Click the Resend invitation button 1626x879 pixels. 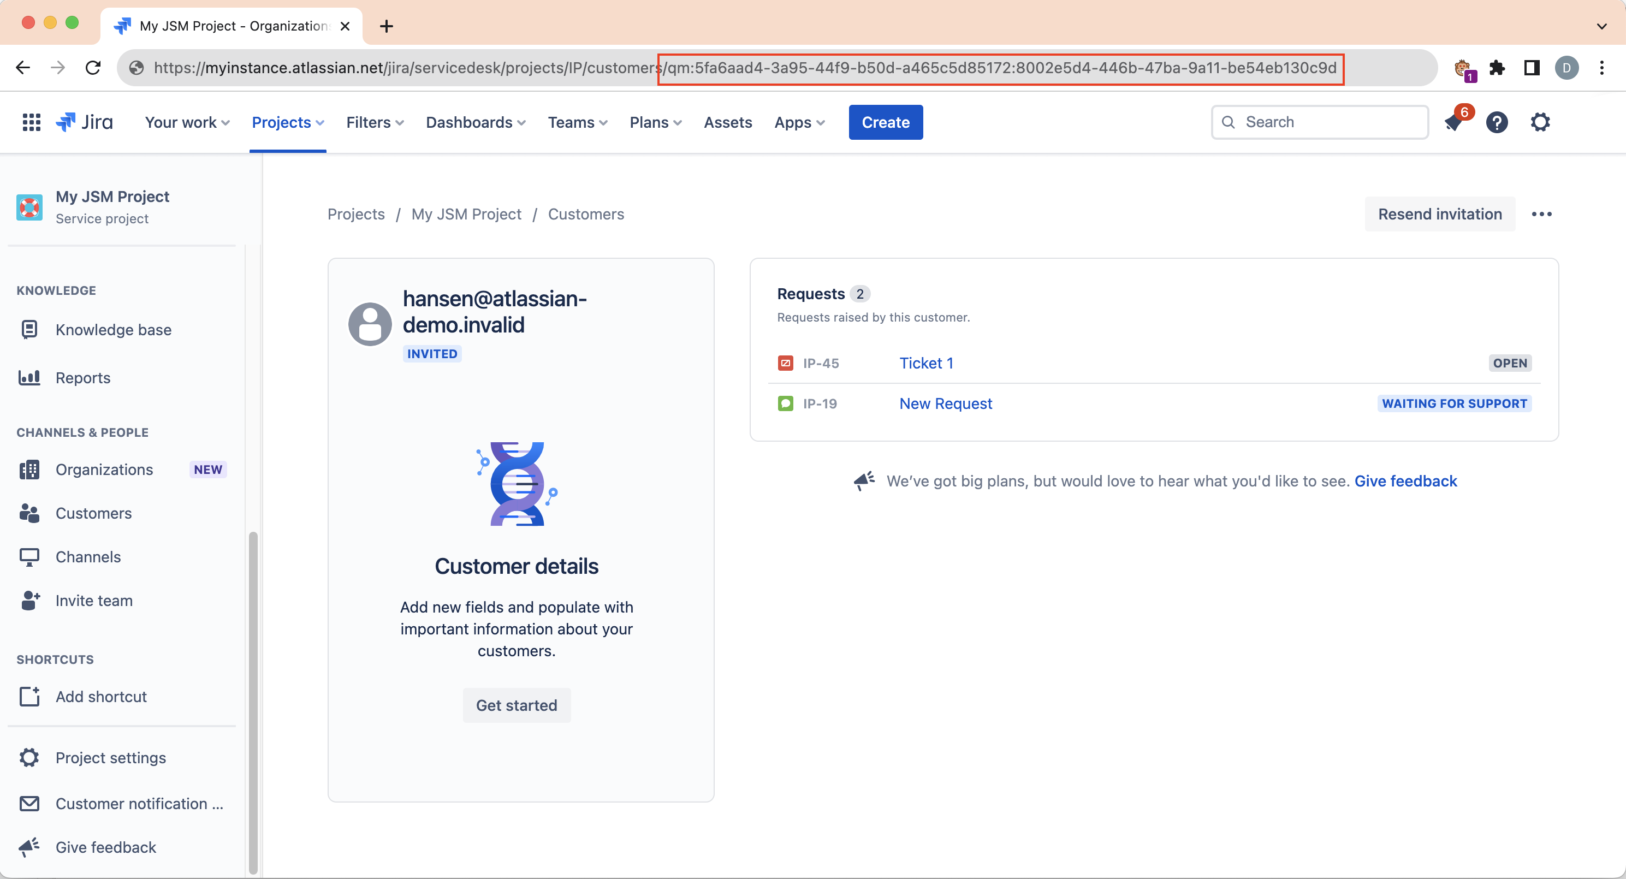click(x=1439, y=215)
